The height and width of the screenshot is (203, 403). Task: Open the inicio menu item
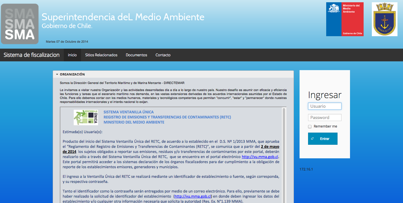72,55
